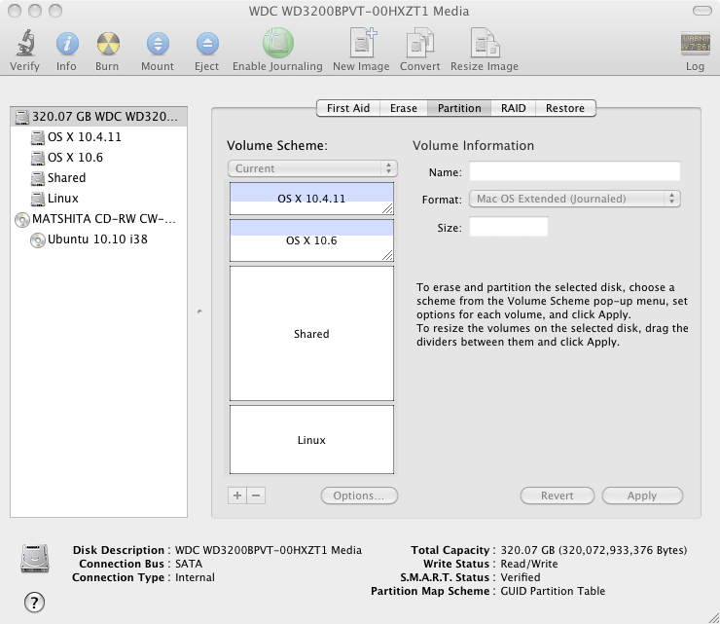Click the Options... button

point(359,496)
